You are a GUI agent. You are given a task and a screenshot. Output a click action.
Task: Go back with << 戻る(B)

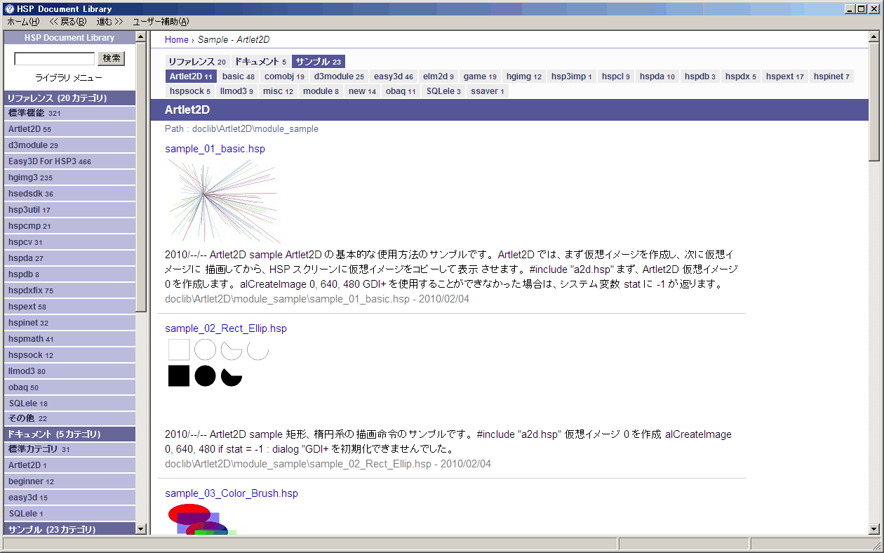coord(68,22)
